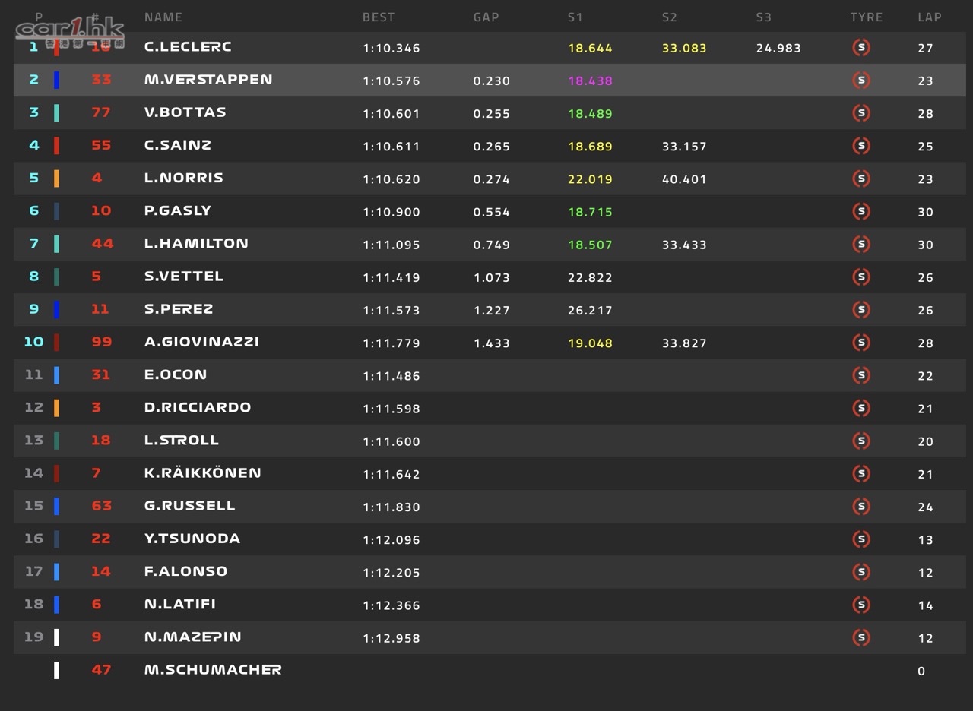Click the BEST column header
Image resolution: width=973 pixels, height=711 pixels.
(379, 17)
